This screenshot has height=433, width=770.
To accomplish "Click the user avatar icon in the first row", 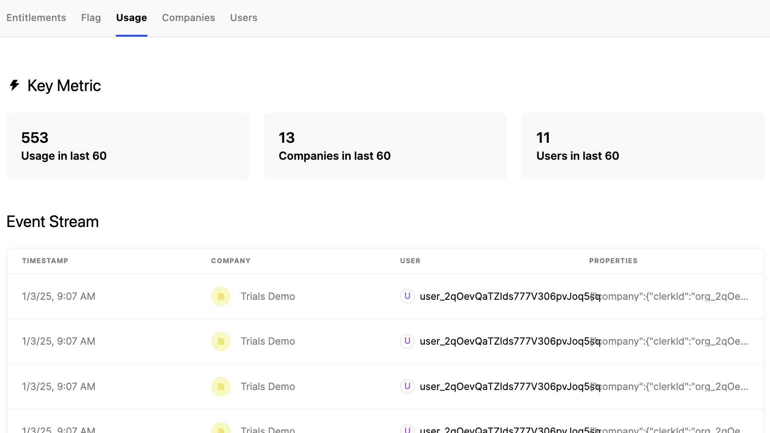I will [x=407, y=296].
